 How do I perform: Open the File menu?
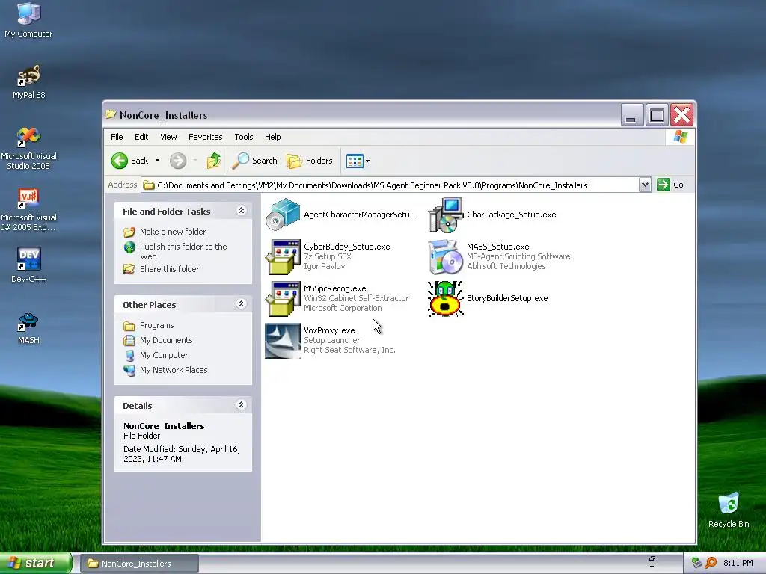(117, 137)
